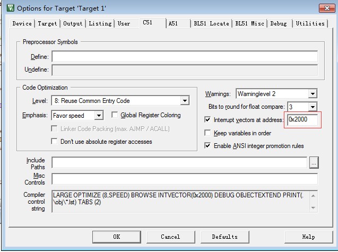The height and width of the screenshot is (252, 338).
Task: Click the Include Paths input field
Action: click(x=179, y=163)
